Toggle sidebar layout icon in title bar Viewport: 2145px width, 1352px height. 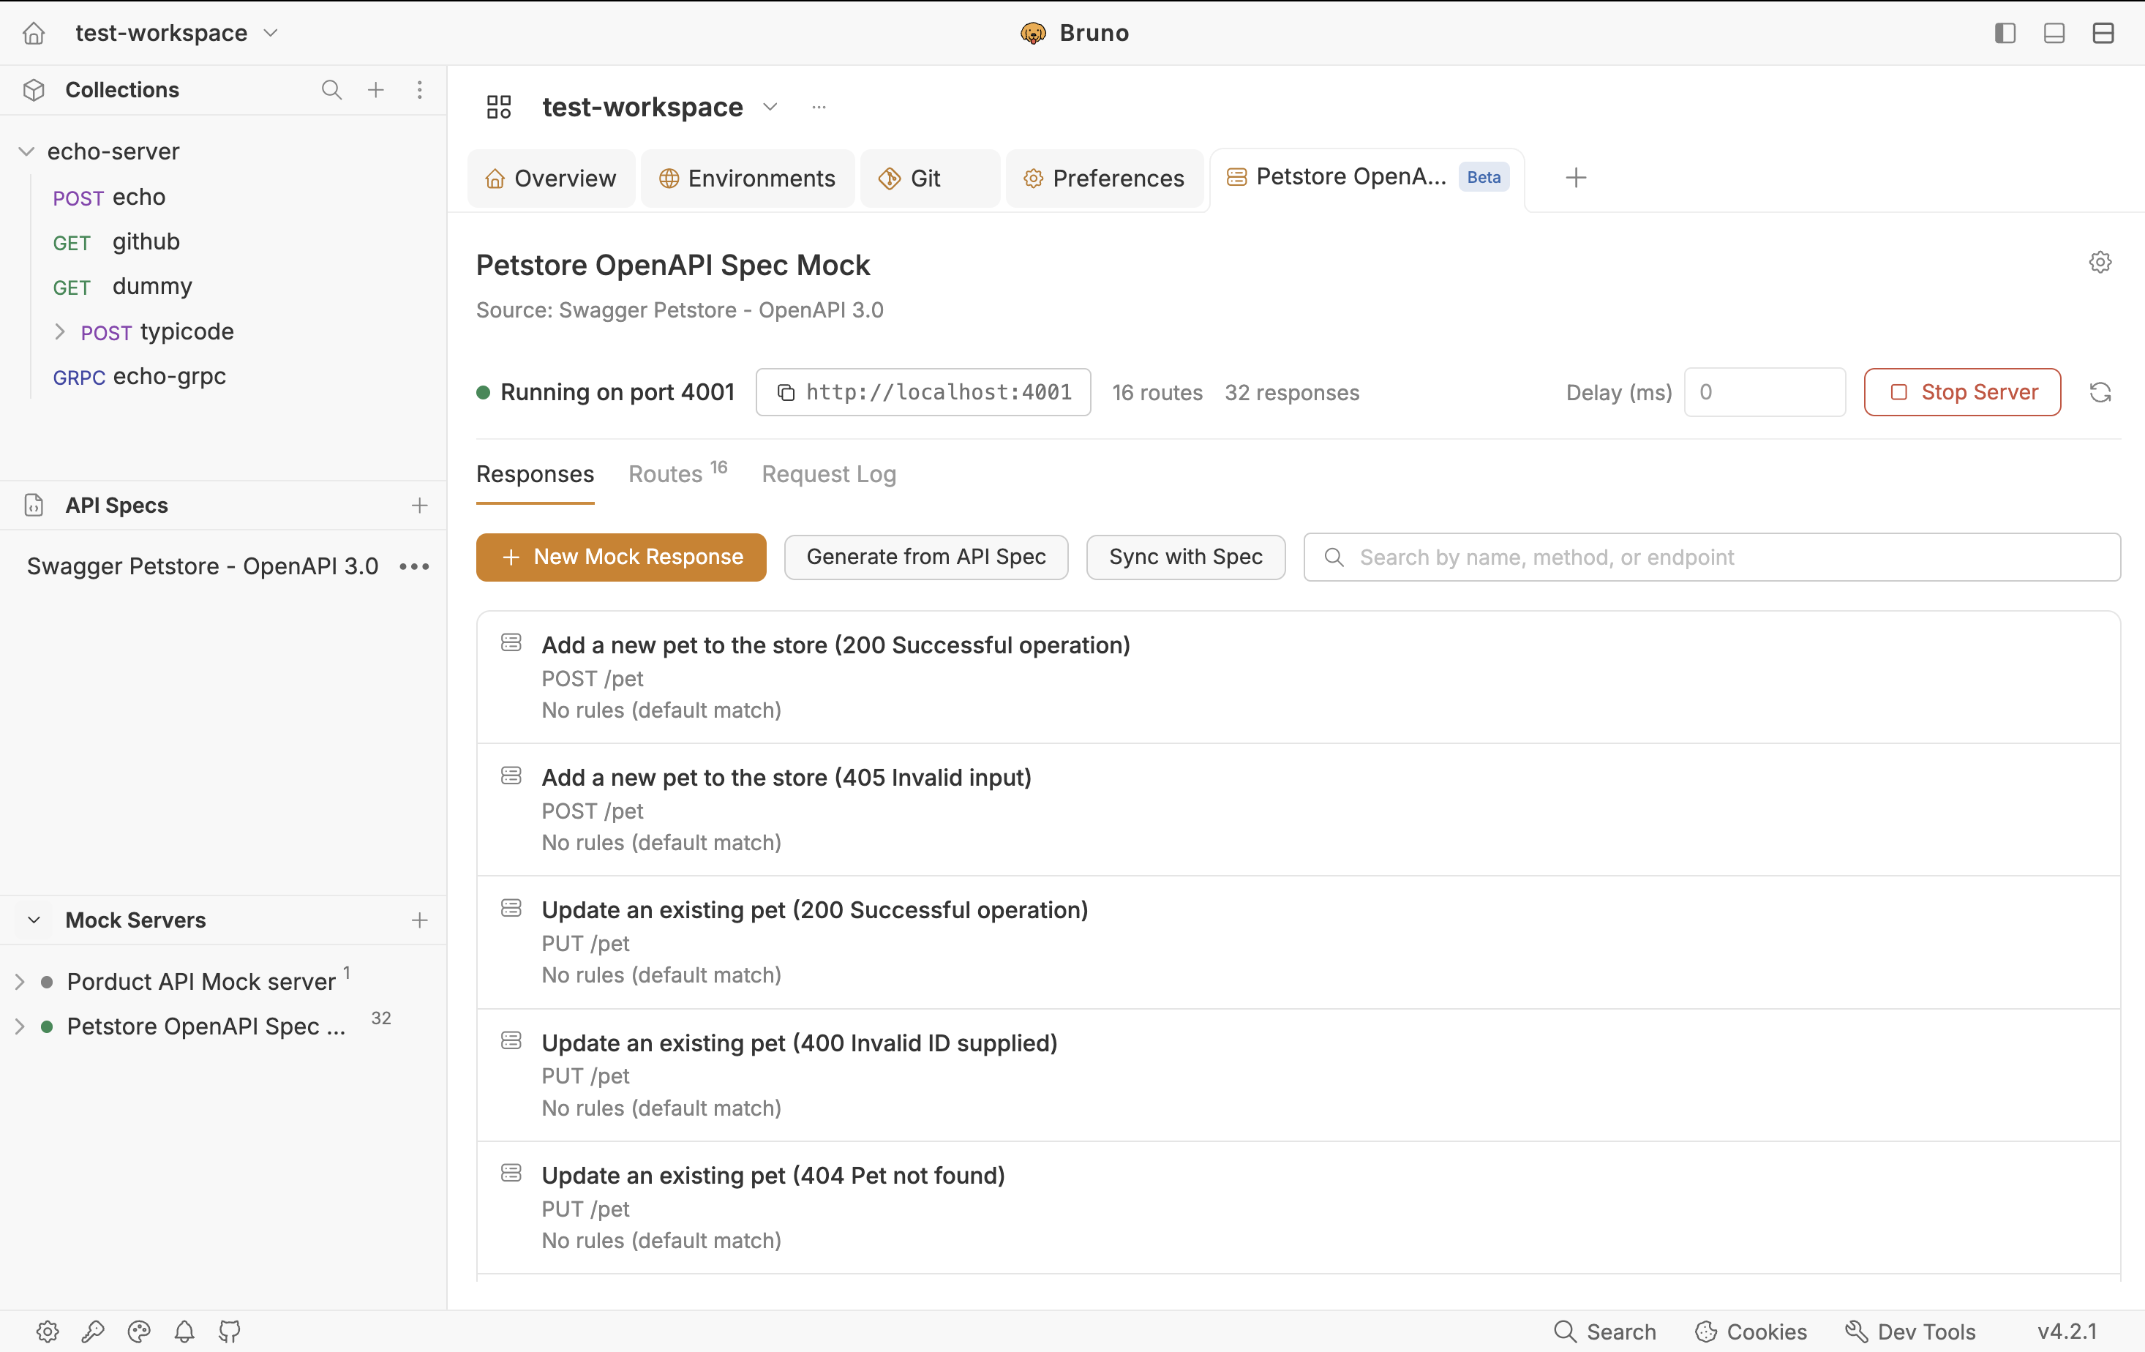2005,33
